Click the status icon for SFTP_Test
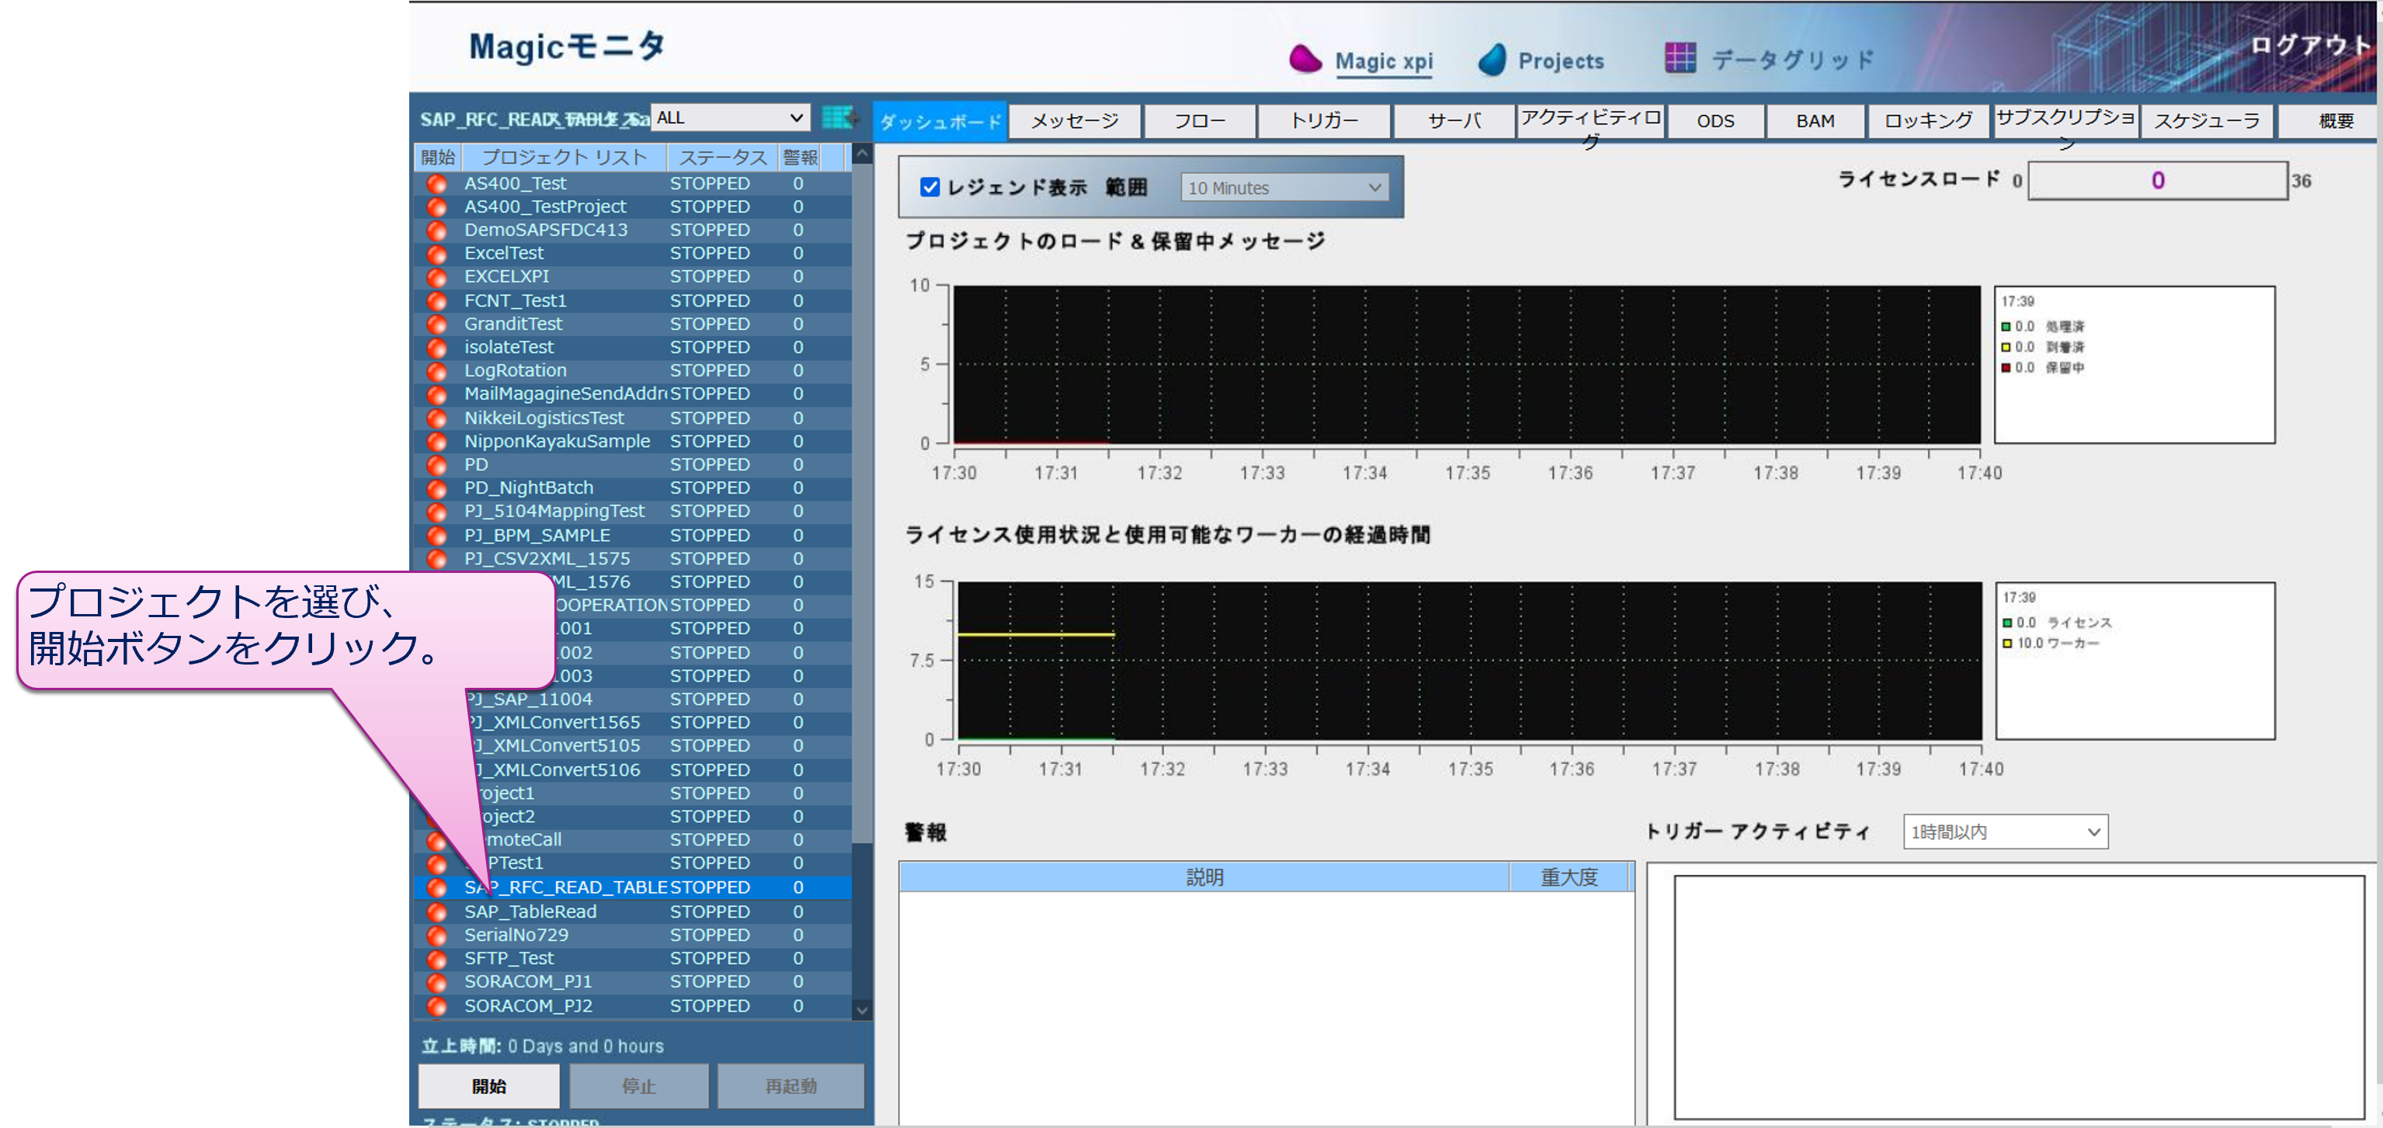 (436, 959)
